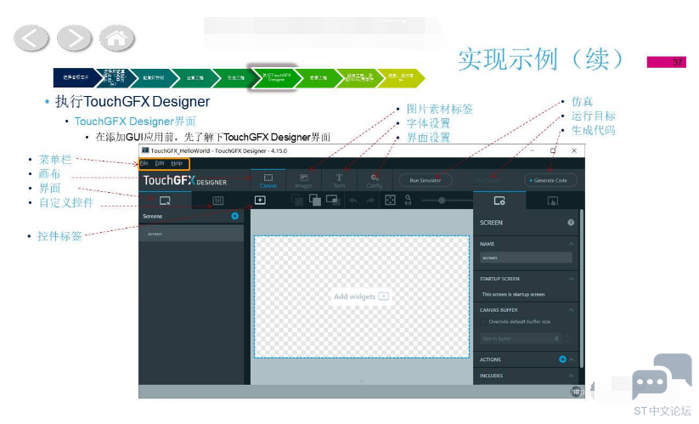
Task: Select the interactions panel tab icon
Action: (x=553, y=201)
